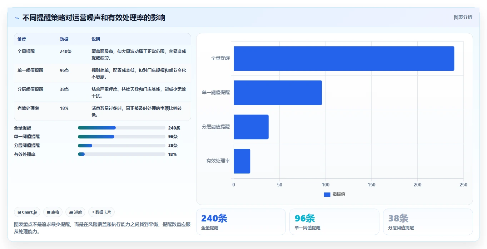Click the 150 x-axis tick label
Viewport: 487px width, 249px height.
372,185
